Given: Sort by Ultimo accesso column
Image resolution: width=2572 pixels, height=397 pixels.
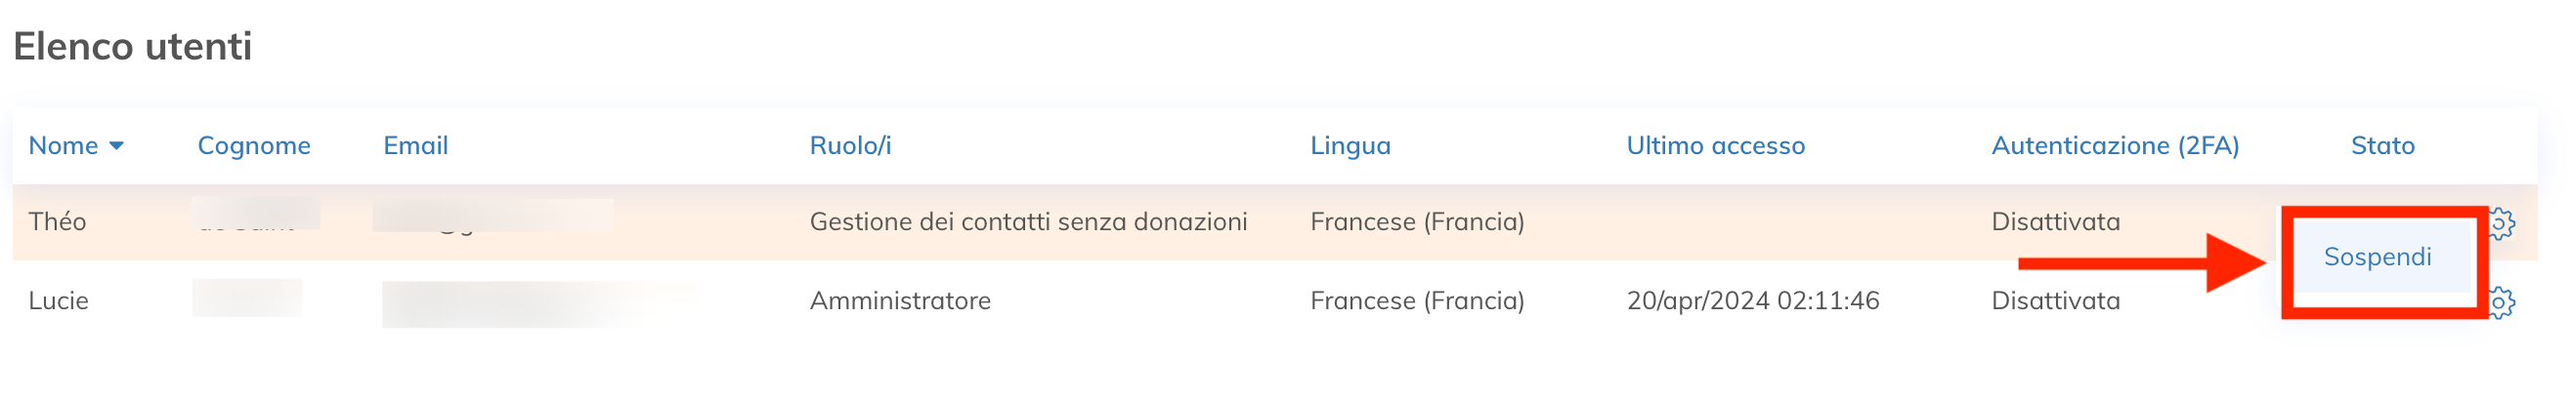Looking at the screenshot, I should pos(1715,145).
